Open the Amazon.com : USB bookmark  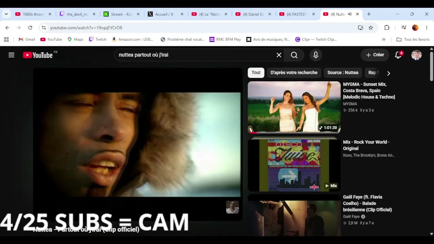tap(132, 39)
